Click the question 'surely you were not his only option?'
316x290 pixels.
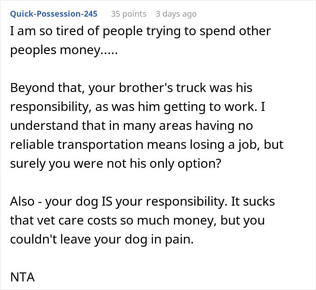pyautogui.click(x=116, y=164)
